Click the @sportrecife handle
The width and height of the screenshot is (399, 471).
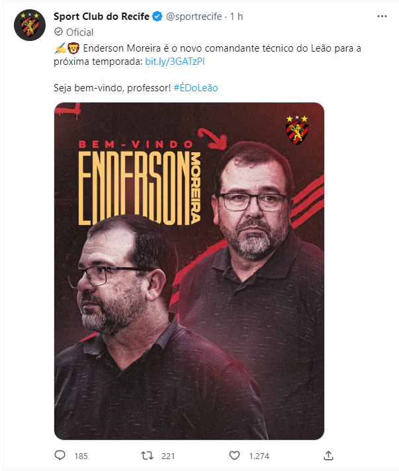194,17
